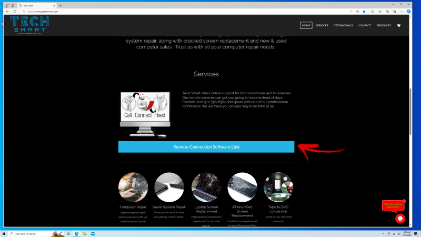
Task: Close the 'Chat live with an agent' popup
Action: (x=404, y=201)
